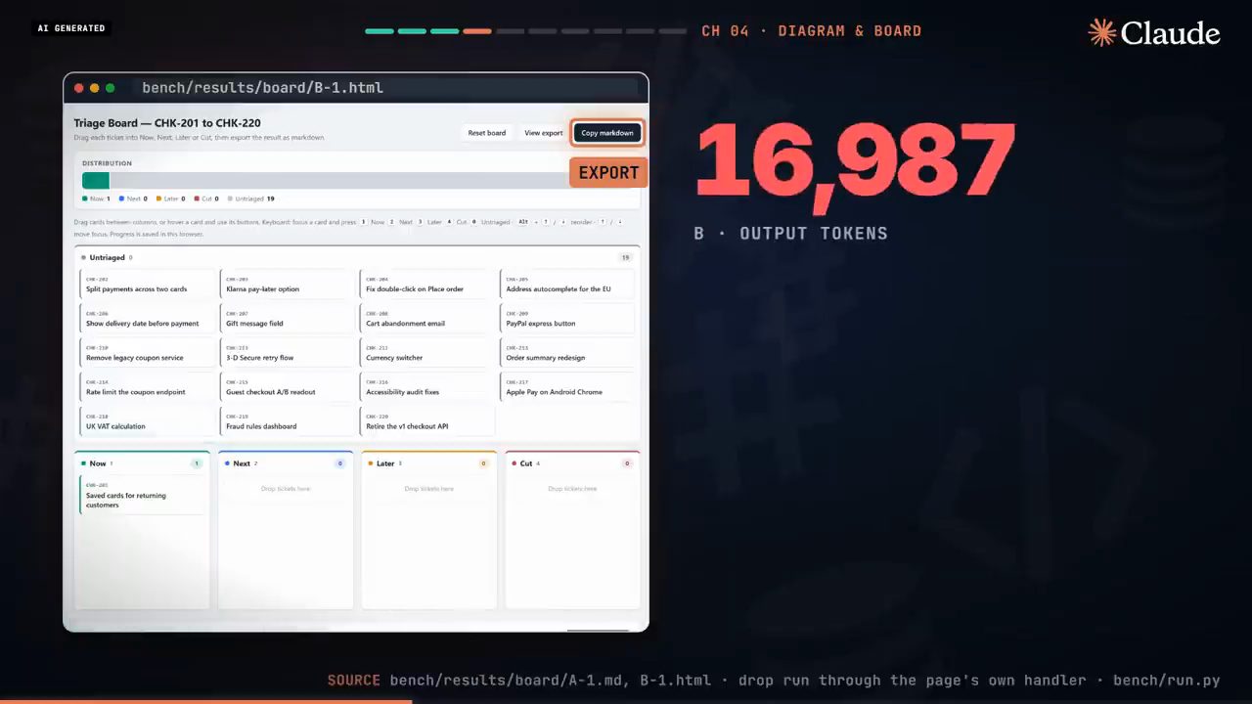Click the Next column header
The width and height of the screenshot is (1252, 704).
pos(286,463)
